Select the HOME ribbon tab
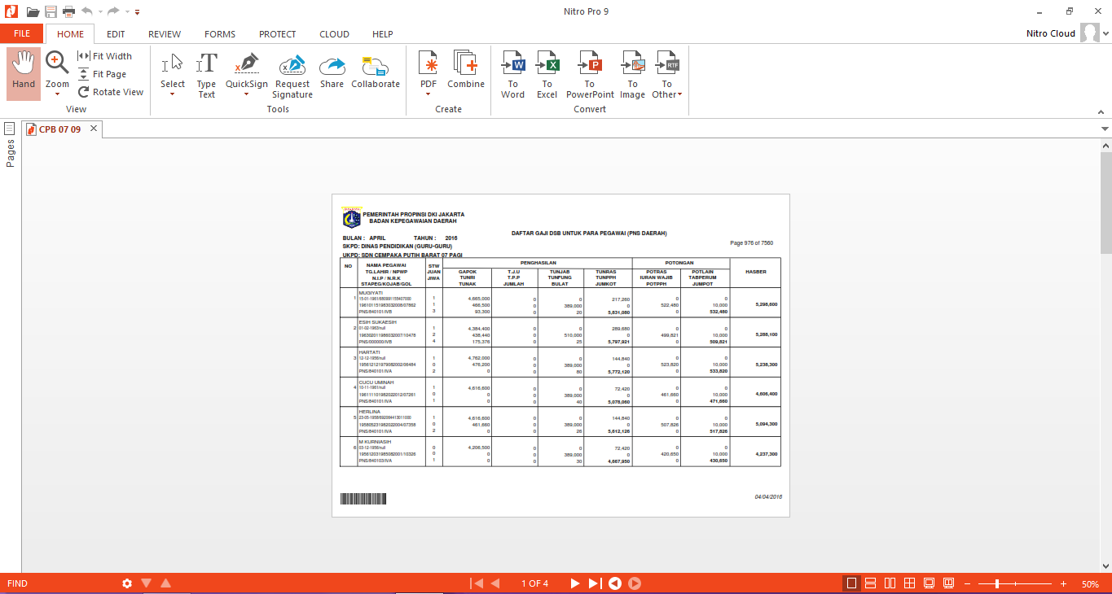The width and height of the screenshot is (1112, 594). click(x=70, y=34)
